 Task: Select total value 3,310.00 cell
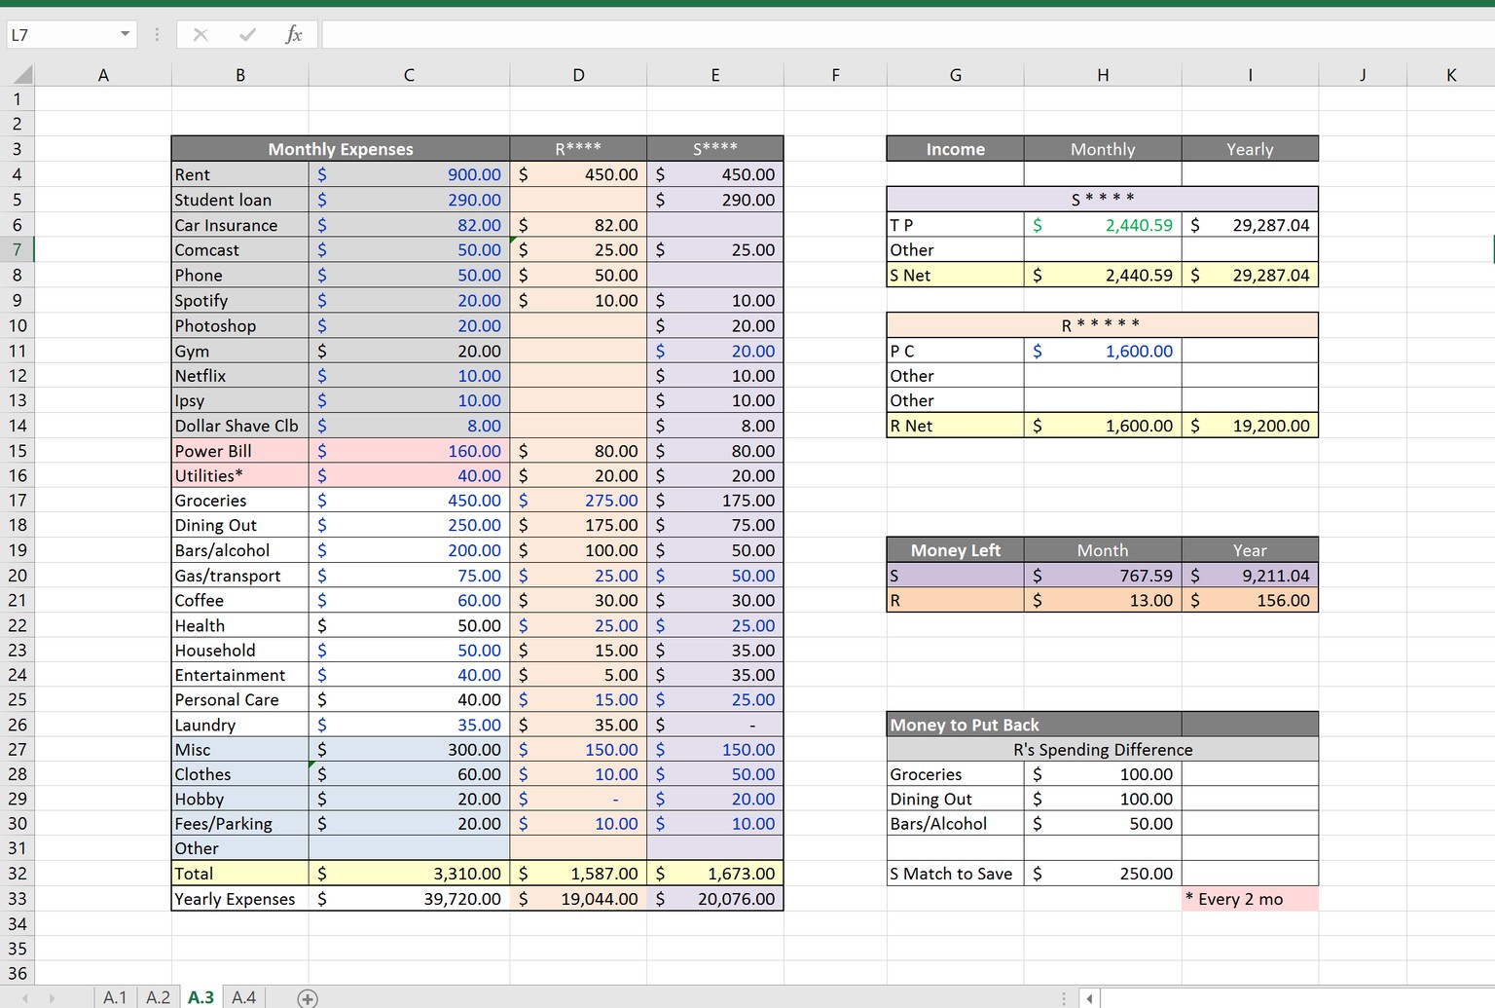(409, 874)
